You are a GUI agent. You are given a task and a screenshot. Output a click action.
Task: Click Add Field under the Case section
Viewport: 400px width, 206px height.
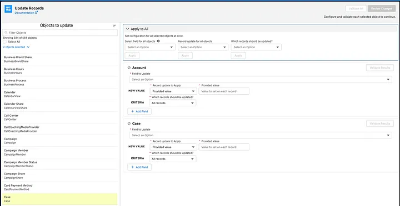point(139,167)
